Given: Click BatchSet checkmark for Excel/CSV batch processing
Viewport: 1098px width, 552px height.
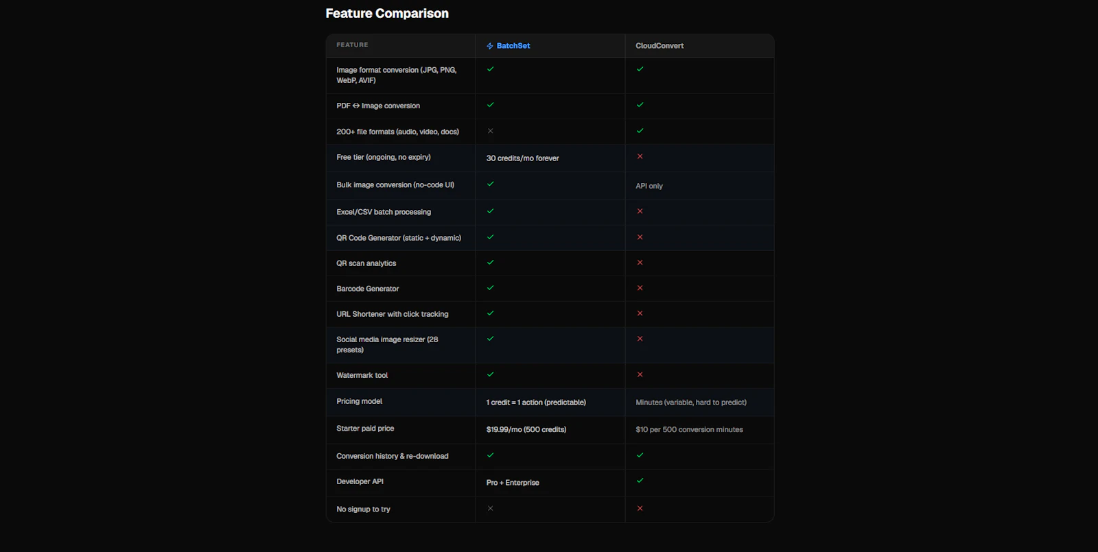Looking at the screenshot, I should (491, 211).
